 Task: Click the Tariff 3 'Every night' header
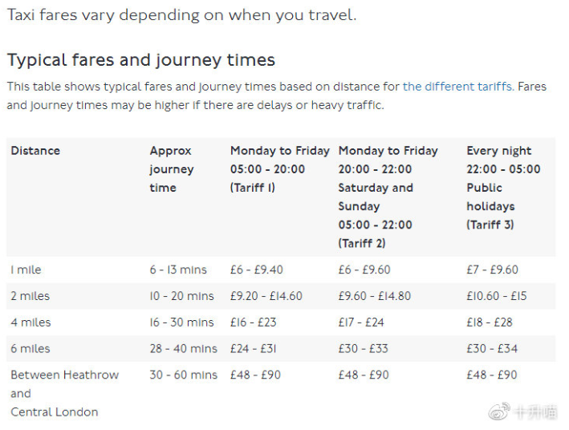503,188
